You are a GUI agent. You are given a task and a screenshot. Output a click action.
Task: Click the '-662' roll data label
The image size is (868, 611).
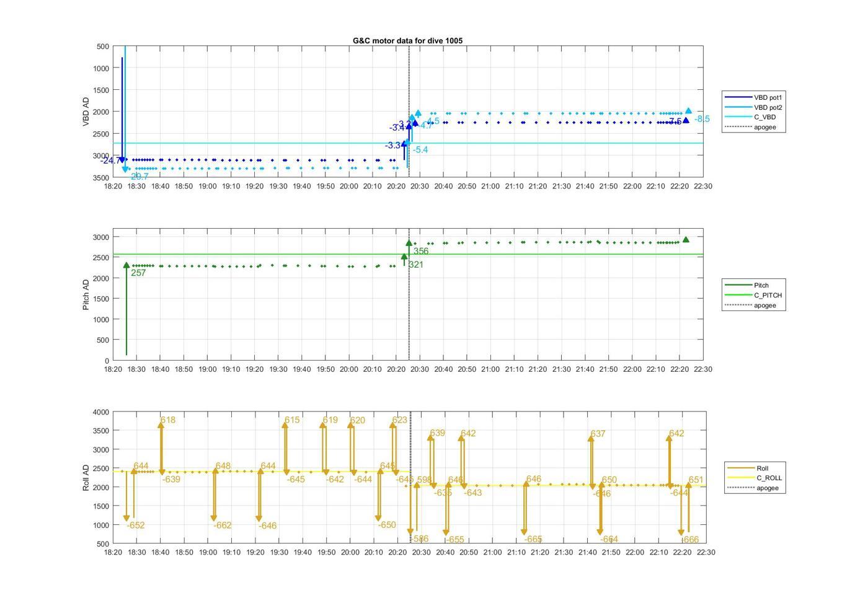223,525
